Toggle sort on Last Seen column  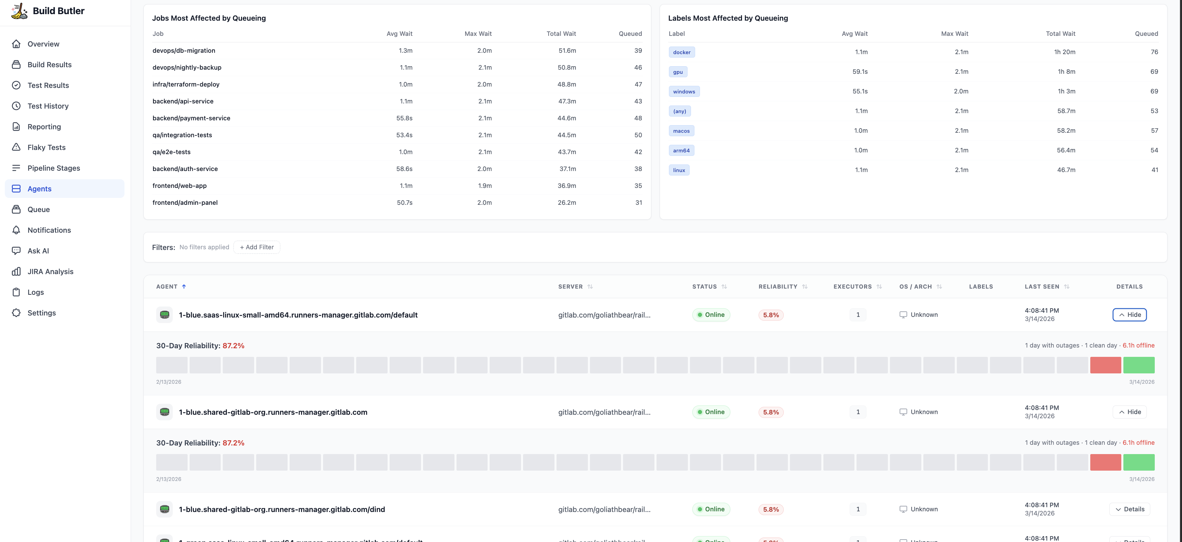pos(1067,287)
